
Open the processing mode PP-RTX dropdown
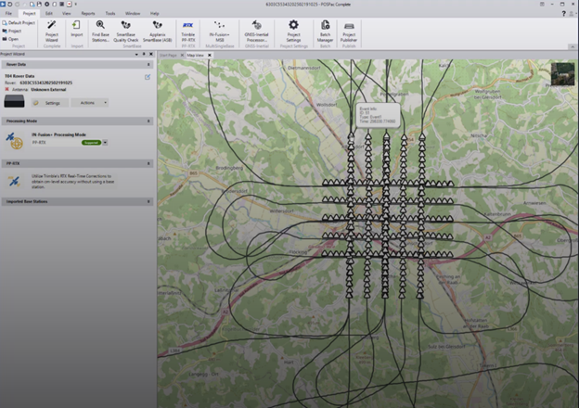tap(106, 143)
